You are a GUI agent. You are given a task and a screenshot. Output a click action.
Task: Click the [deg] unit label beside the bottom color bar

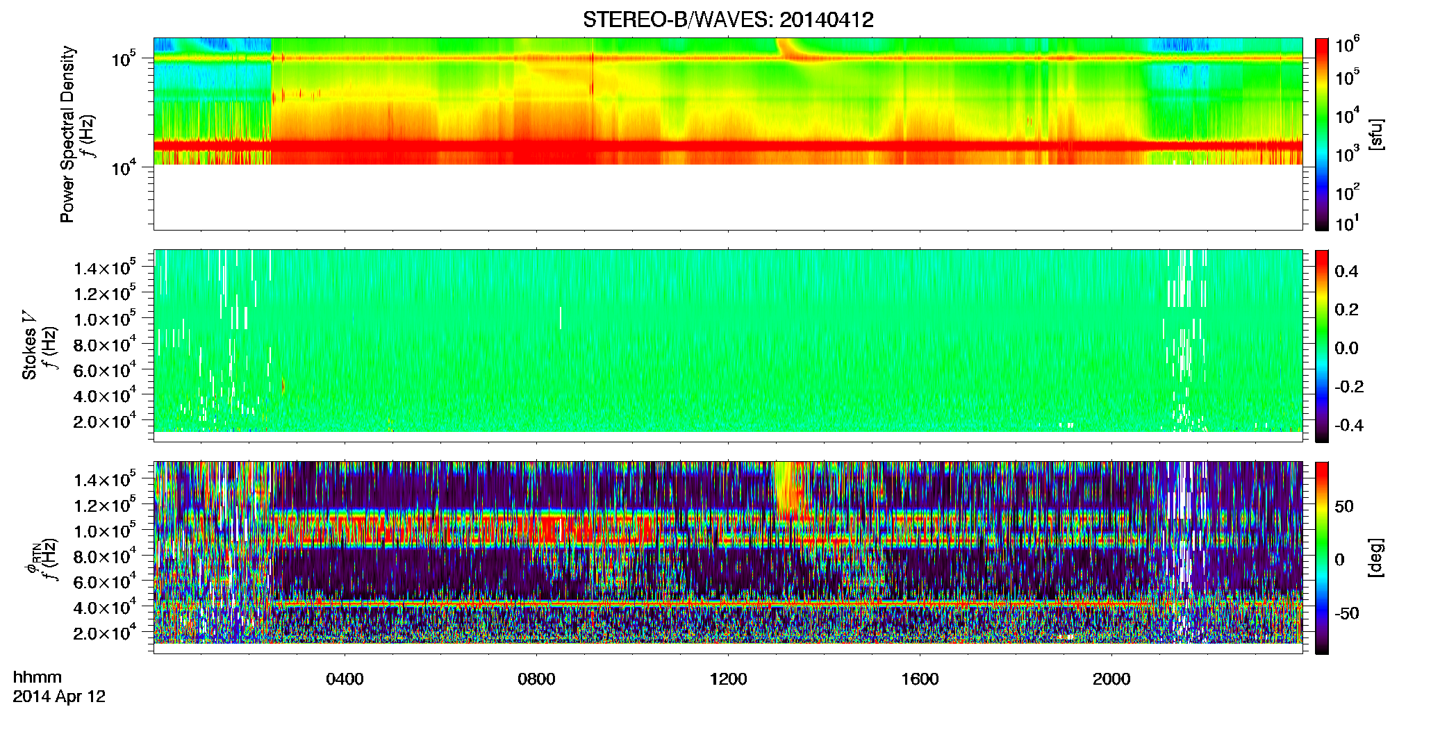(1375, 558)
